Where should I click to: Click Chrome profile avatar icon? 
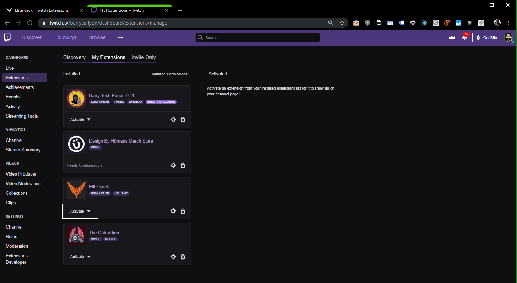click(x=497, y=23)
